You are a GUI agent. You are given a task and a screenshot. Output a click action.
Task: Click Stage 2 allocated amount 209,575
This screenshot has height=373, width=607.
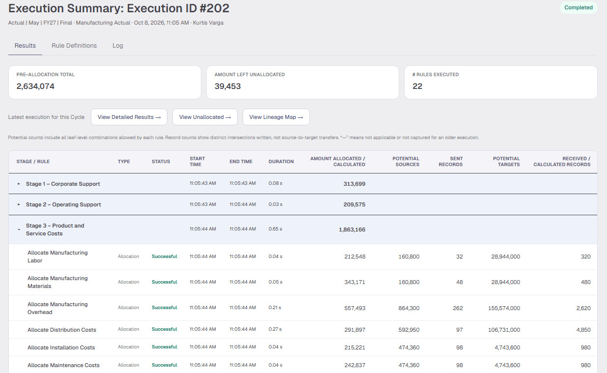(354, 204)
